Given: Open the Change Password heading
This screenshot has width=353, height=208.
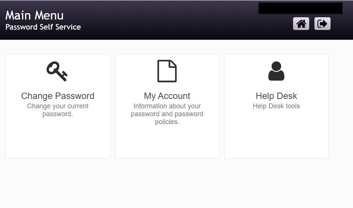Looking at the screenshot, I should click(x=58, y=96).
